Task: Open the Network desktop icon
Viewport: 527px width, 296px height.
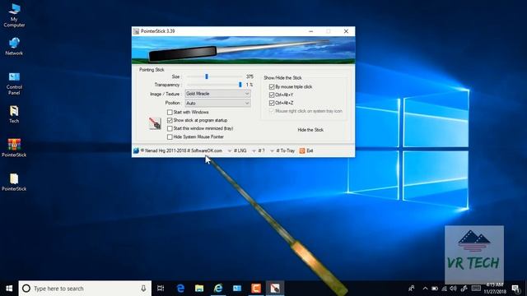Action: (x=14, y=46)
